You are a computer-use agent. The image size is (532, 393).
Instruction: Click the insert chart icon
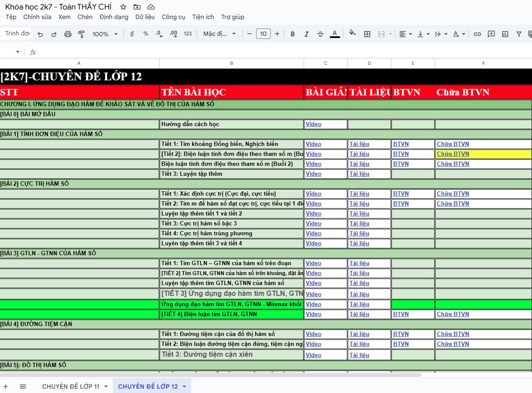coord(505,34)
